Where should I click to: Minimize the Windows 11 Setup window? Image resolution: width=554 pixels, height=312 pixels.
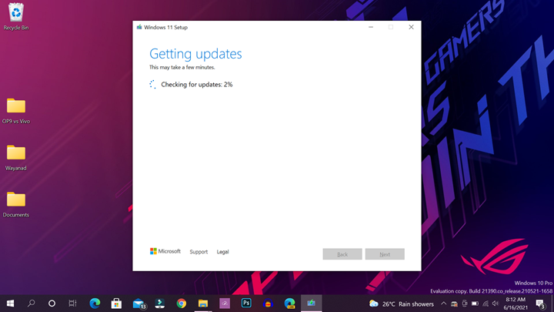371,27
